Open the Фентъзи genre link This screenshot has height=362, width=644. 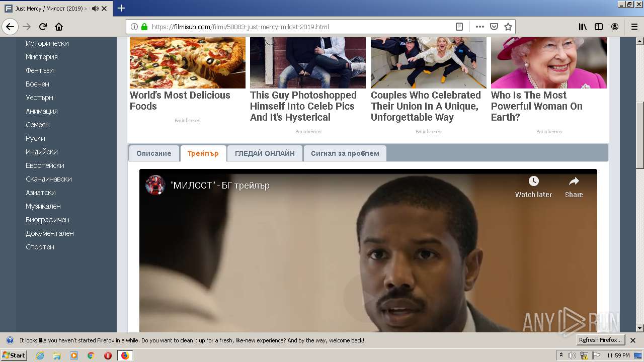tap(40, 70)
